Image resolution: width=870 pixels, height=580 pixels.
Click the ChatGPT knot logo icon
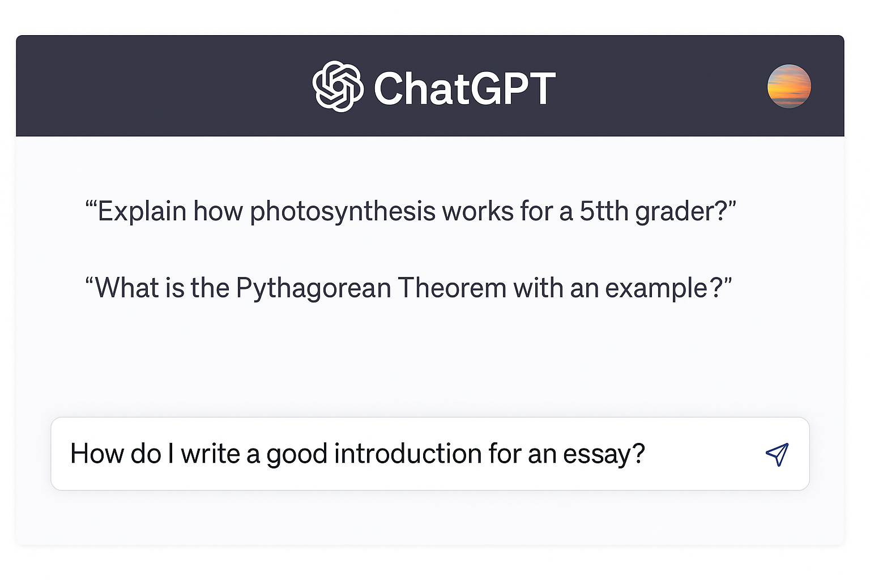[338, 87]
